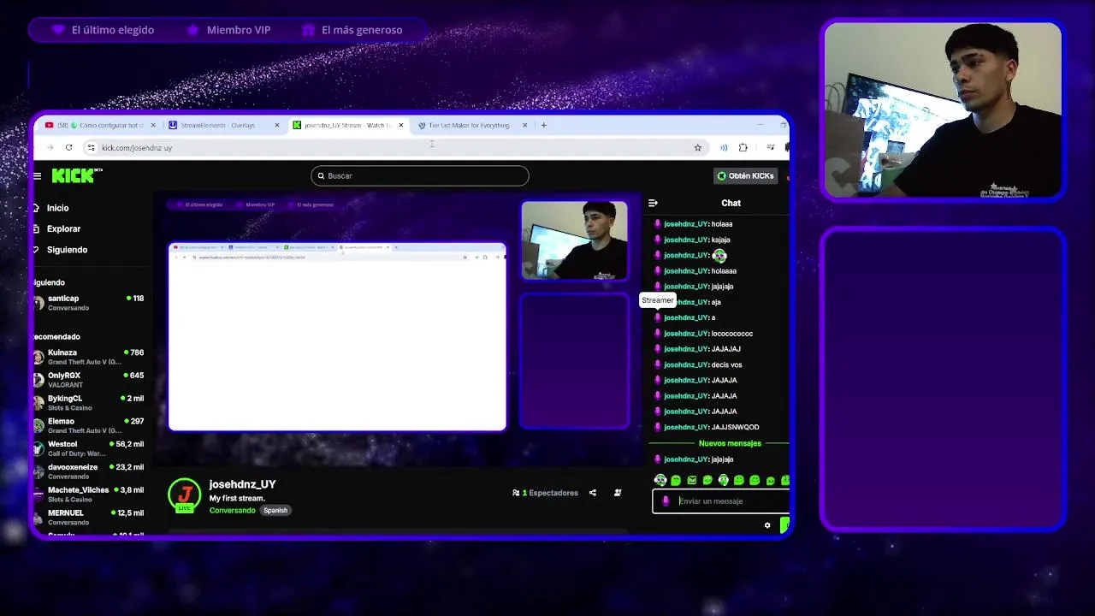The image size is (1095, 616).
Task: Open Elemao's channel in Recomendado
Action: pyautogui.click(x=90, y=425)
